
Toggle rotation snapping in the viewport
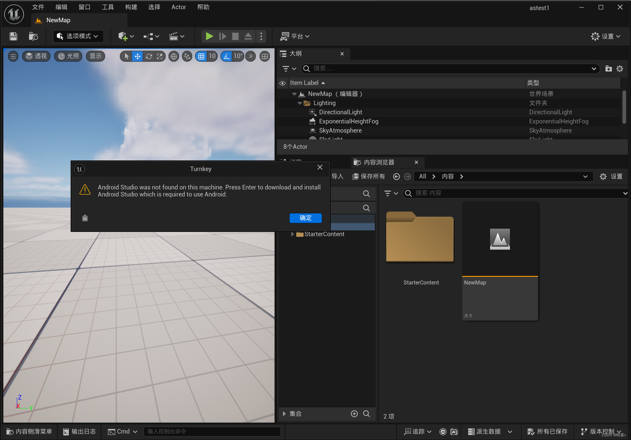226,56
